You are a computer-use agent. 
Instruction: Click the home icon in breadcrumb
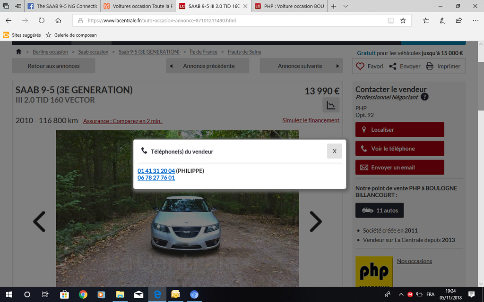(18, 52)
